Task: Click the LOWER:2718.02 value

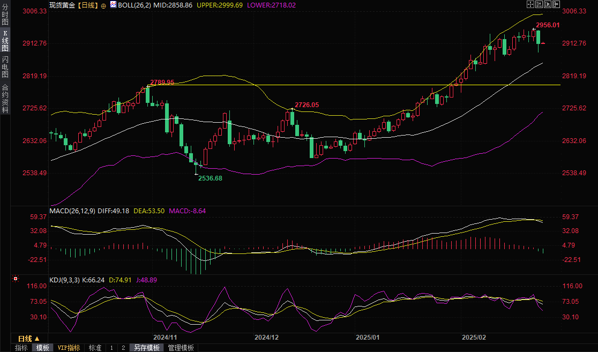Action: (x=271, y=5)
